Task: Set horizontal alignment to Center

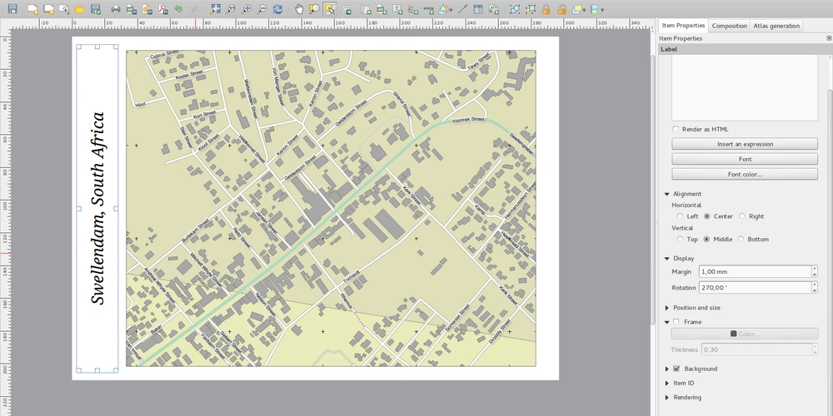Action: pyautogui.click(x=707, y=216)
